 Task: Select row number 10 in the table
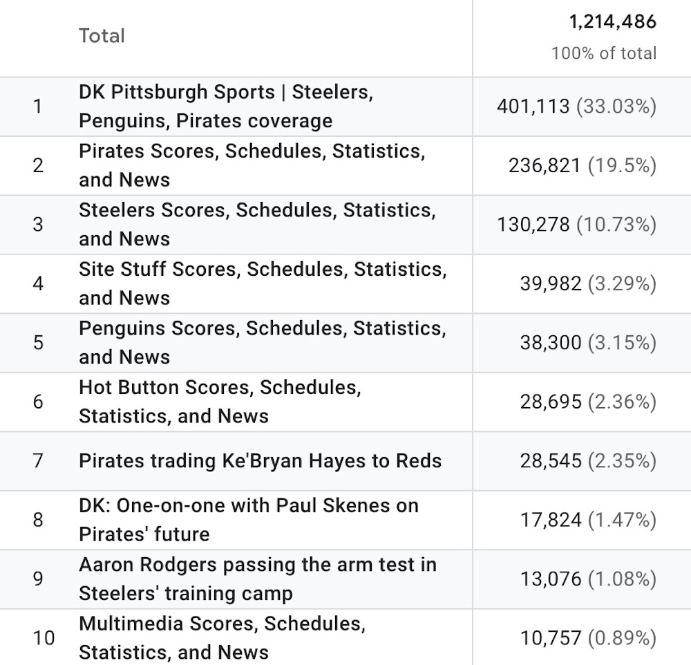pos(43,637)
